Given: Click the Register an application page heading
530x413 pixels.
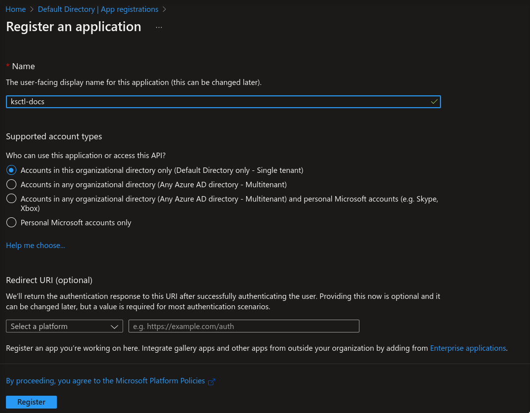Looking at the screenshot, I should point(74,27).
